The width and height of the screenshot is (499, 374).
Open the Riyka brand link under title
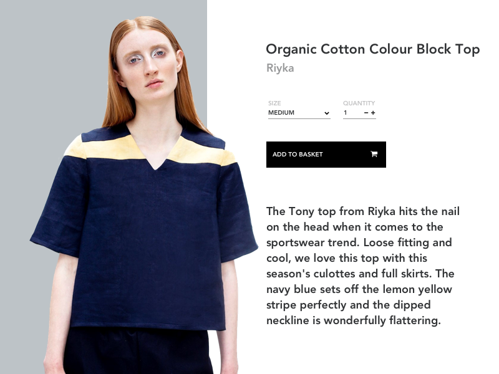280,68
